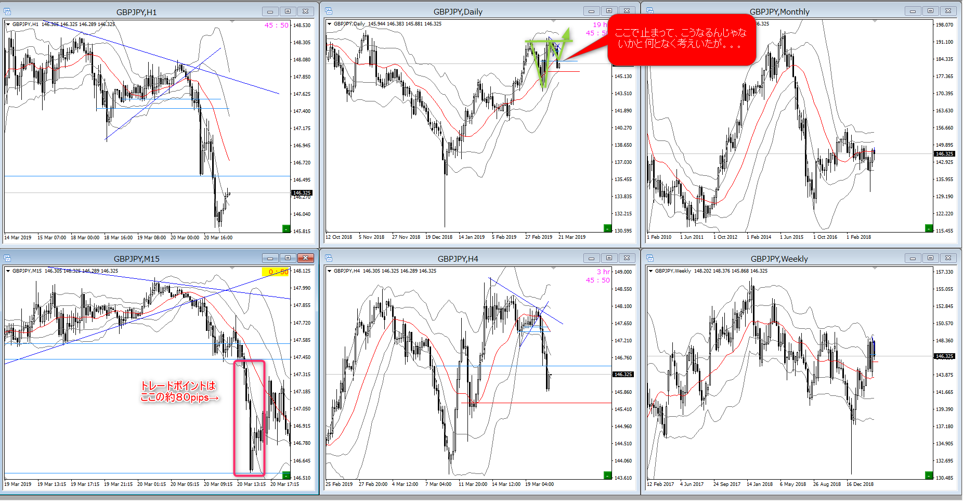Open the GBPJPY,M15 window system icon

[x=8, y=259]
